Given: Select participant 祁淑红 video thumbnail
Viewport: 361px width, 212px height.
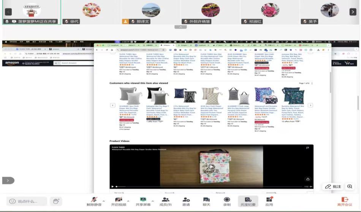Looking at the screenshot, I should coord(270,12).
